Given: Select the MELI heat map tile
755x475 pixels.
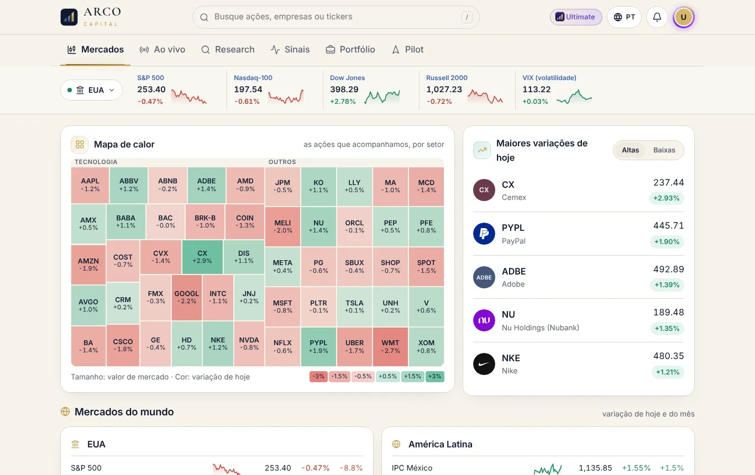Looking at the screenshot, I should coord(282,226).
